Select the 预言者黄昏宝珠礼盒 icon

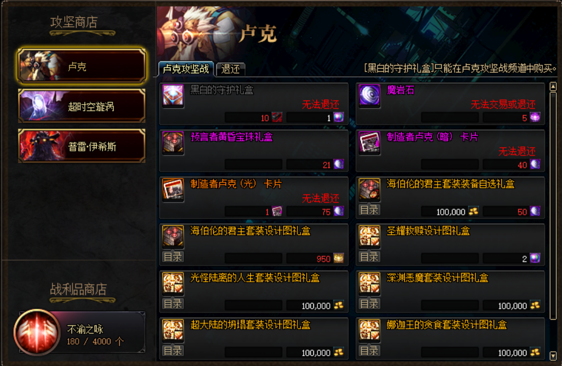(173, 142)
